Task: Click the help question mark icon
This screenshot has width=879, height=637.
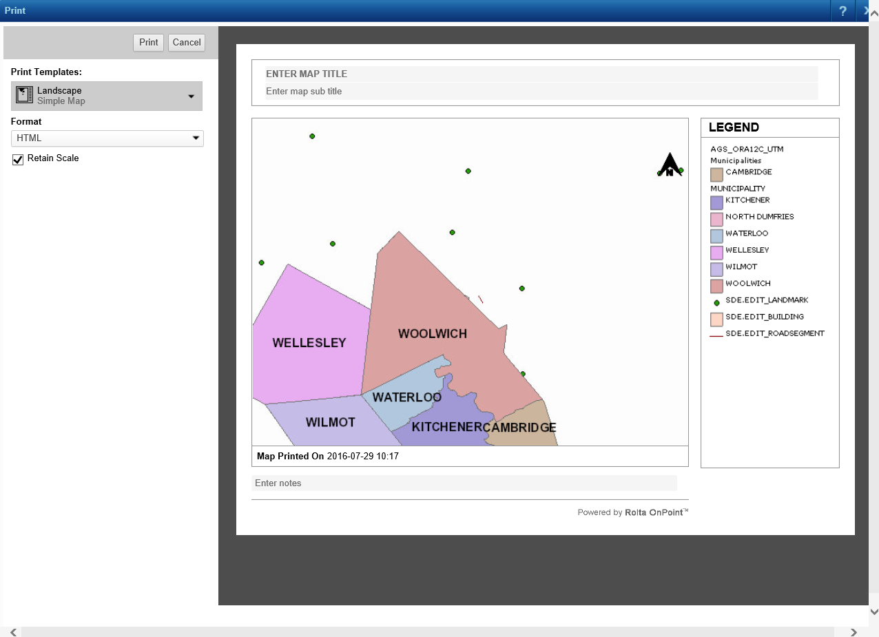Action: pos(842,11)
